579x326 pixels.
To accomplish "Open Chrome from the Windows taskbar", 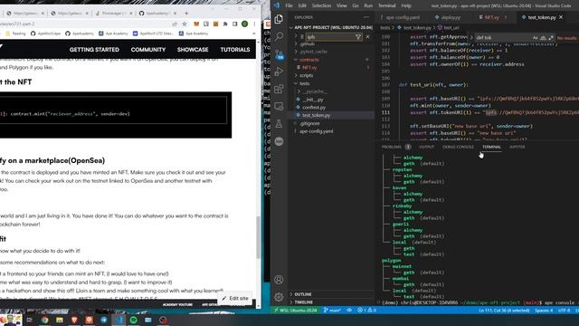I will pyautogui.click(x=44, y=320).
